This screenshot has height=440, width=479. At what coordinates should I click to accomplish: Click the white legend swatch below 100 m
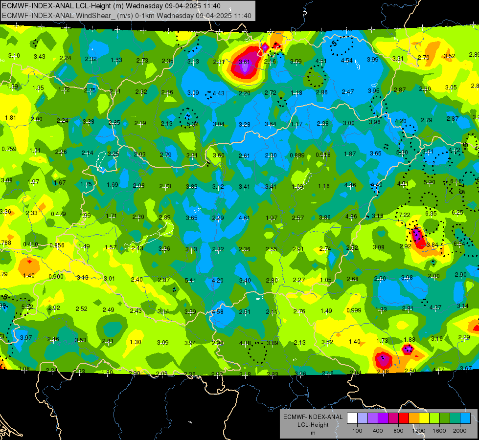(x=352, y=418)
